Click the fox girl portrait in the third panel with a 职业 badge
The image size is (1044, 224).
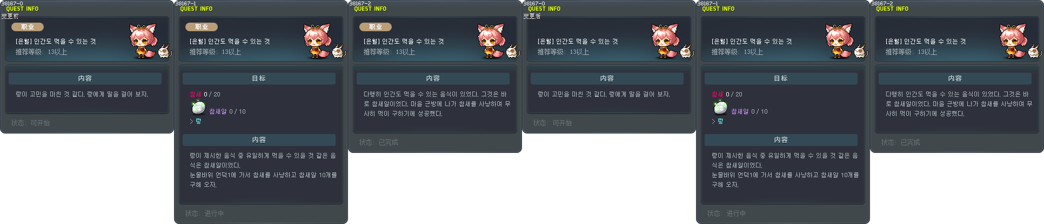coord(491,40)
